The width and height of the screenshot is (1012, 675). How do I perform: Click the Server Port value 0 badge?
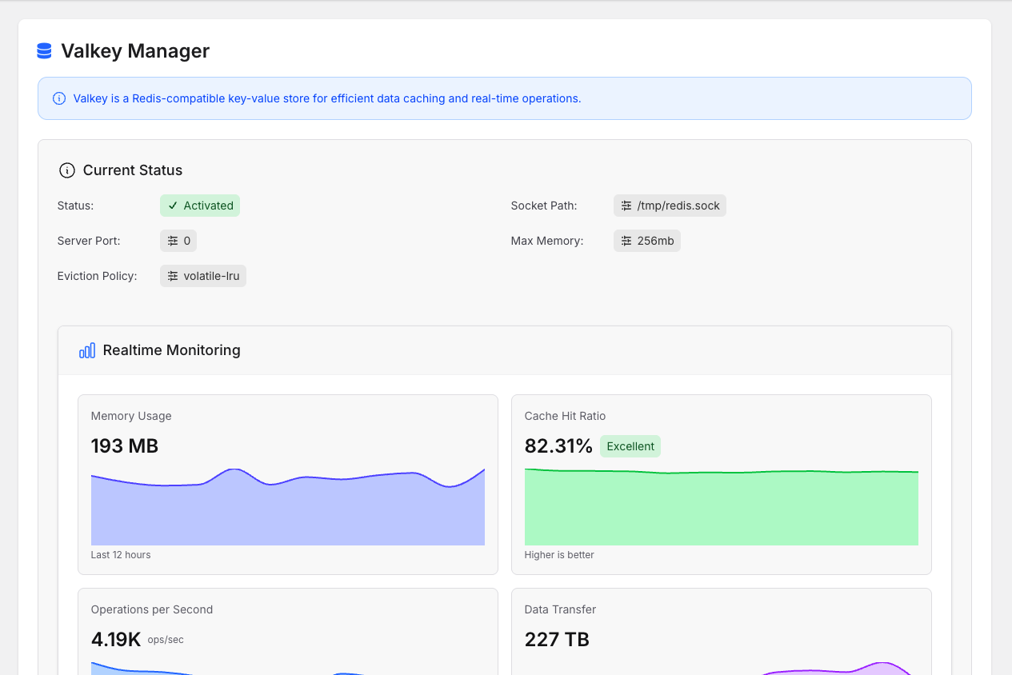178,241
